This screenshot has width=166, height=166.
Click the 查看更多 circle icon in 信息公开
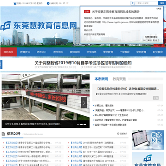click(118, 134)
